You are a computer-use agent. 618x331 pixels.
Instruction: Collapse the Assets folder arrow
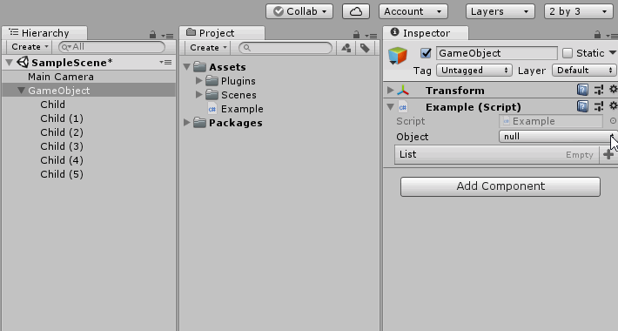[x=187, y=67]
